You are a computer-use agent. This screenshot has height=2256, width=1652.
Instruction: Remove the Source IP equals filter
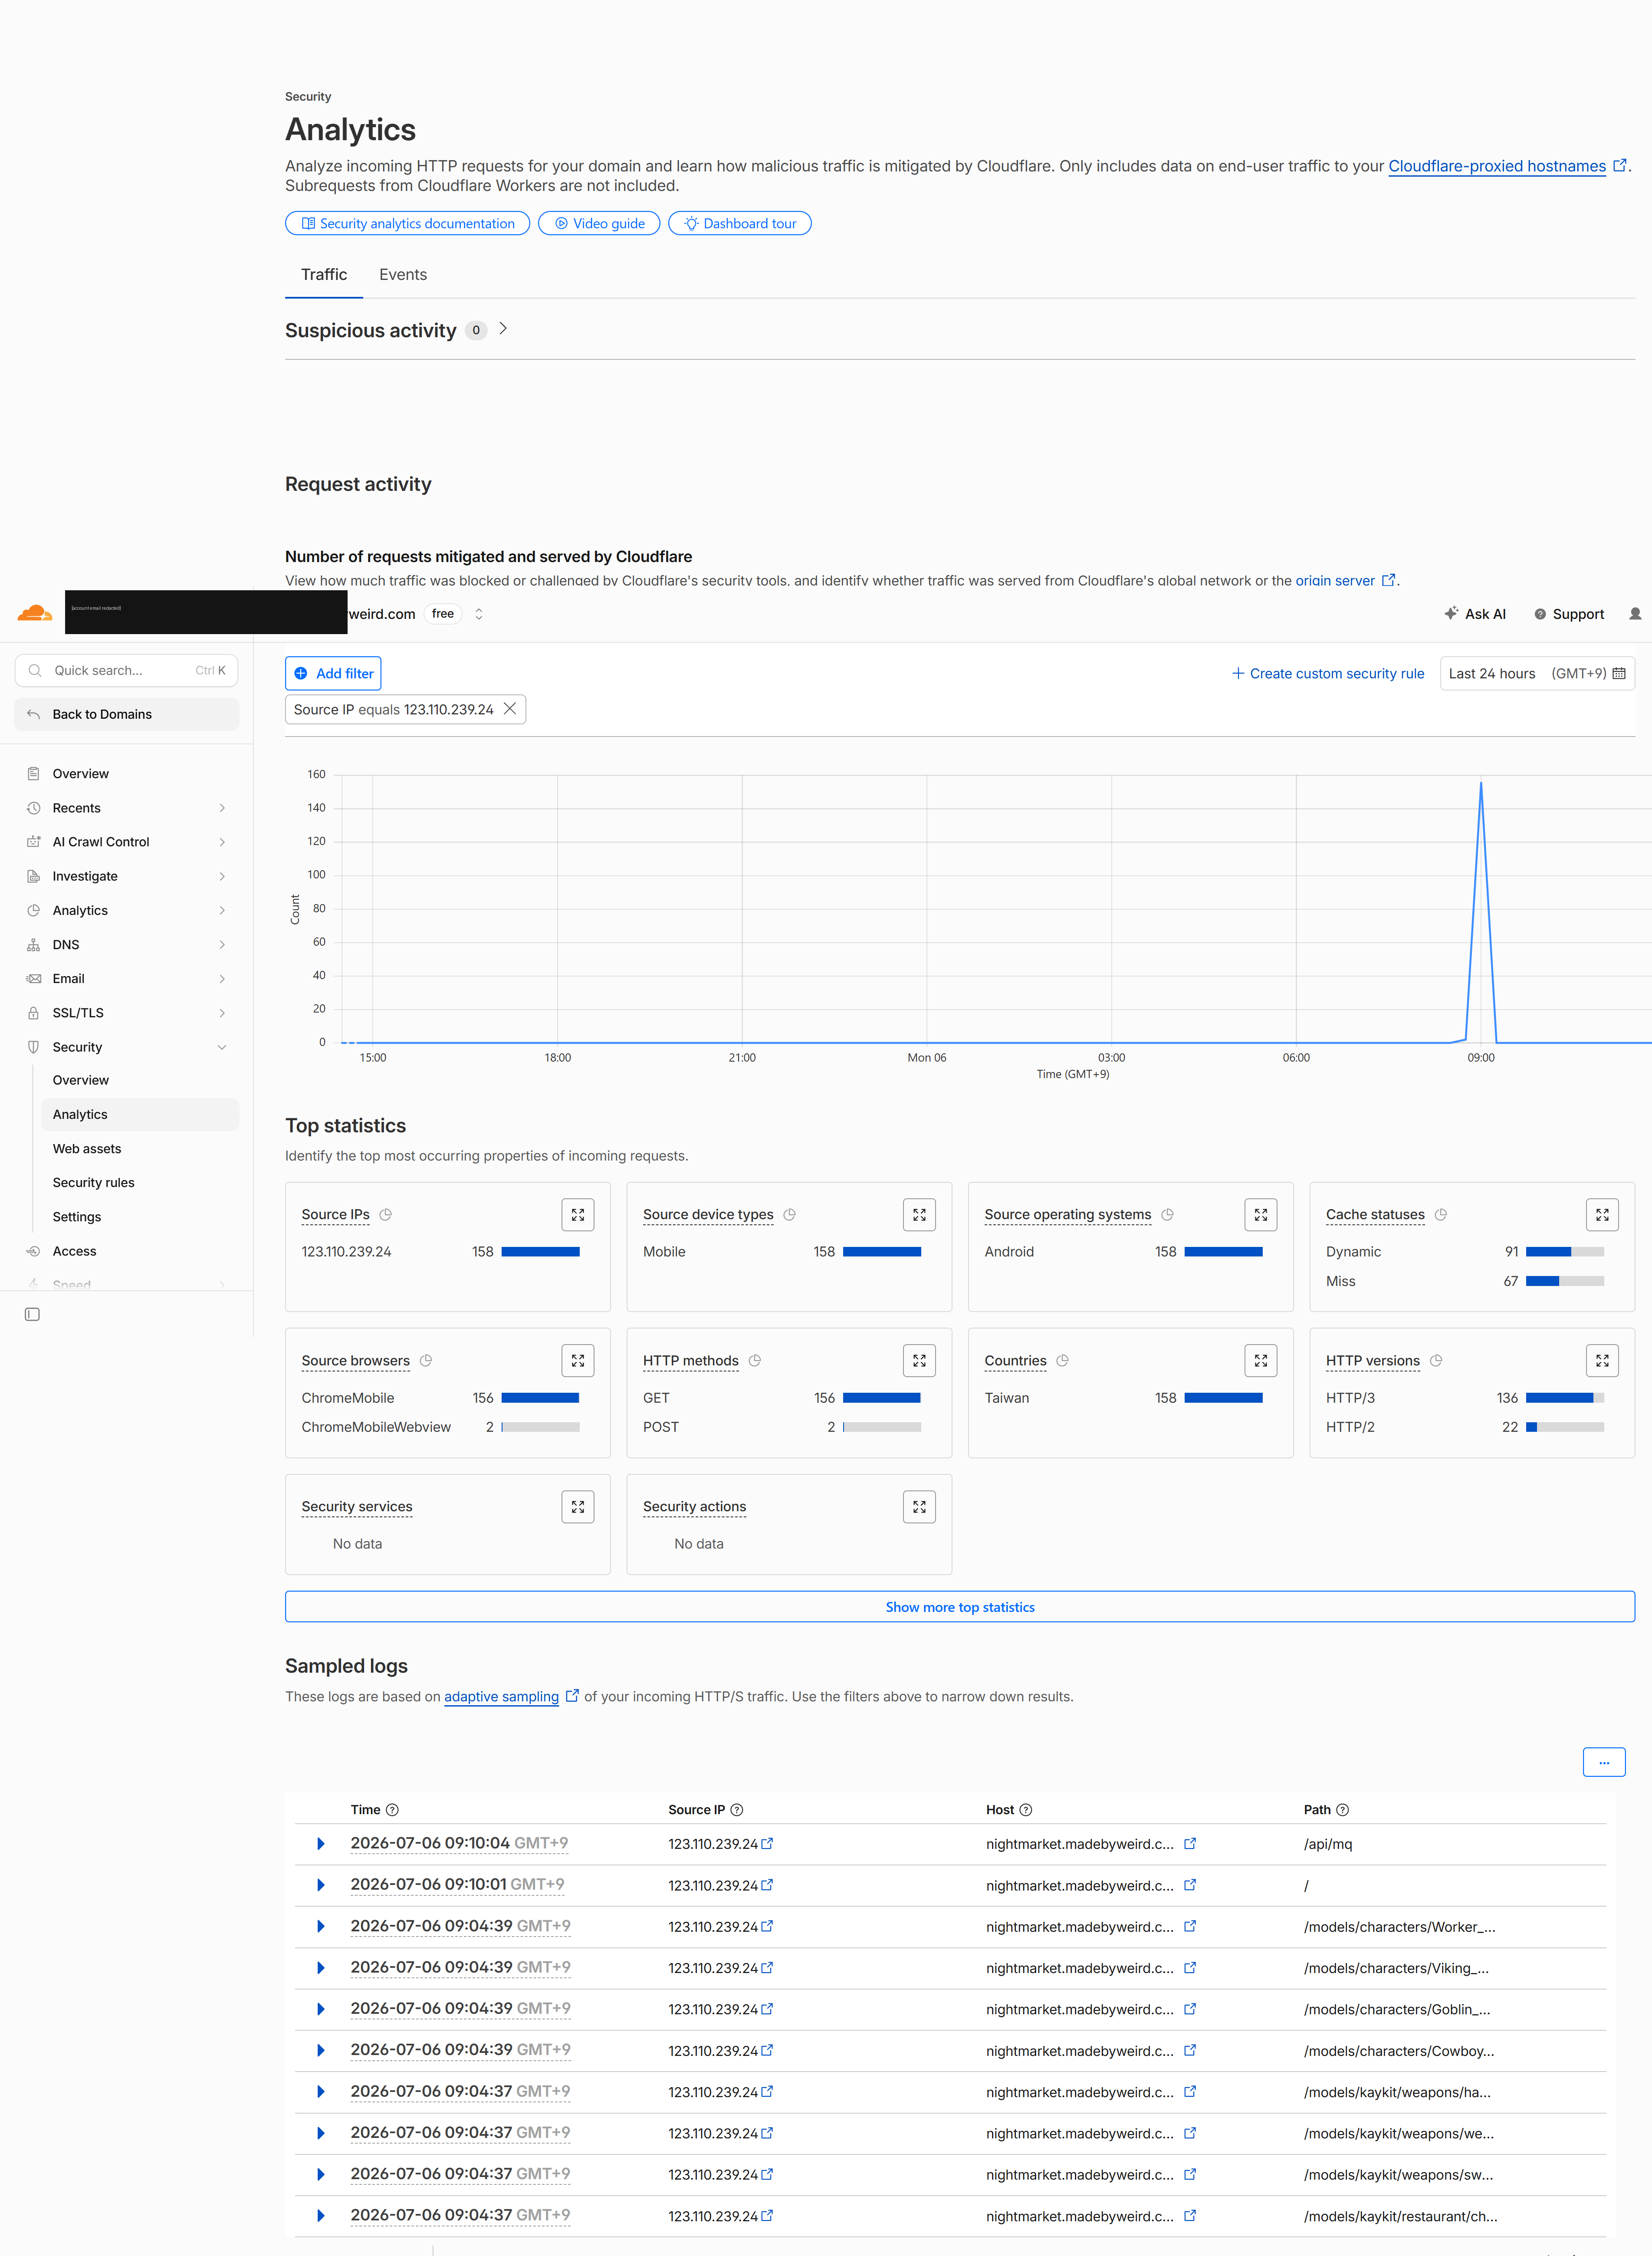tap(510, 709)
